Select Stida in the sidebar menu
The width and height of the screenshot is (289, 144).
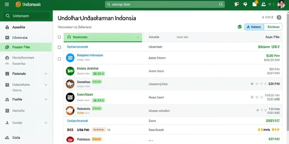(16, 138)
